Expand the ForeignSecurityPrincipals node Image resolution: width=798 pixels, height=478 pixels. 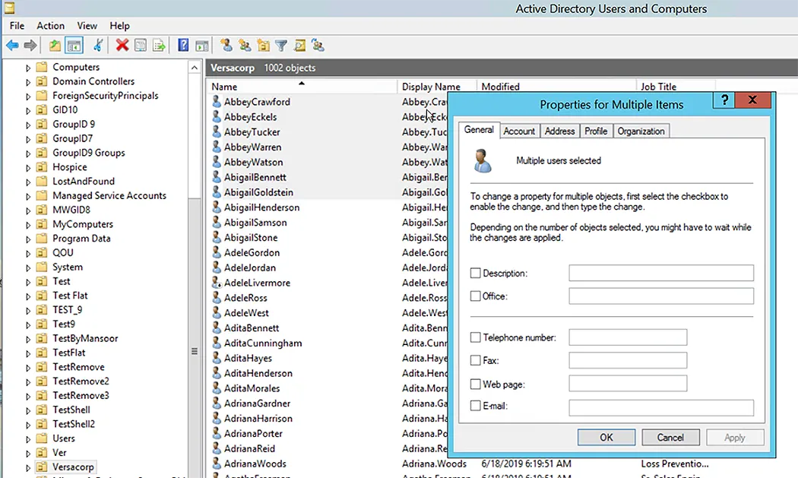coord(28,96)
